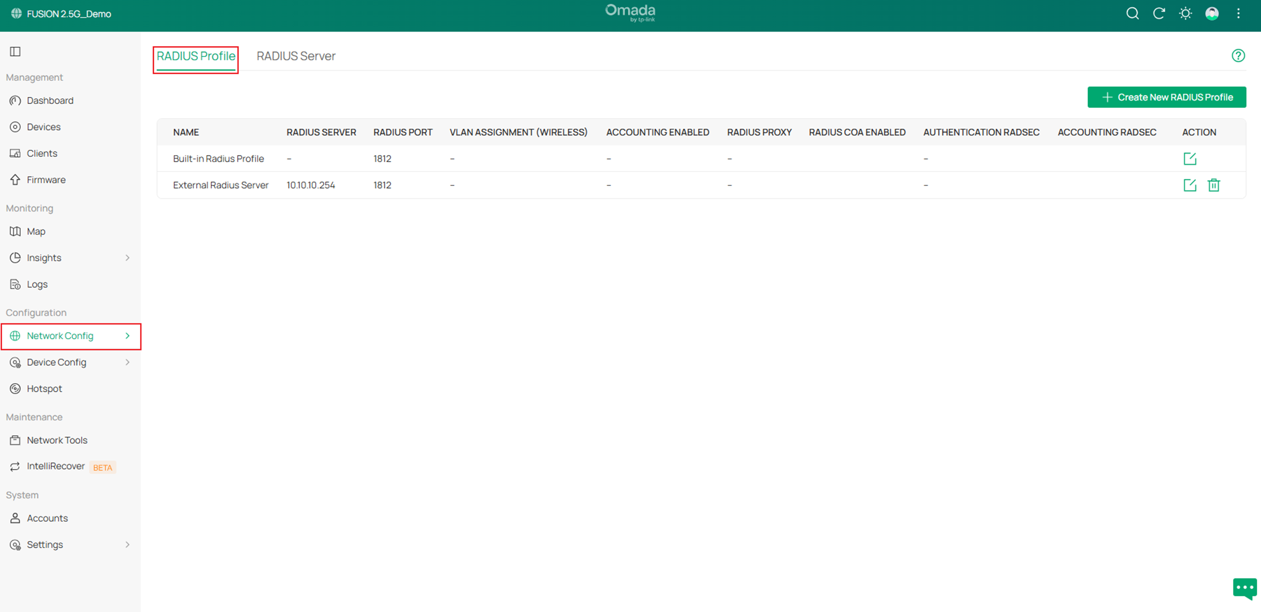Viewport: 1261px width, 612px height.
Task: Expand the Network Config chevron
Action: tap(127, 335)
